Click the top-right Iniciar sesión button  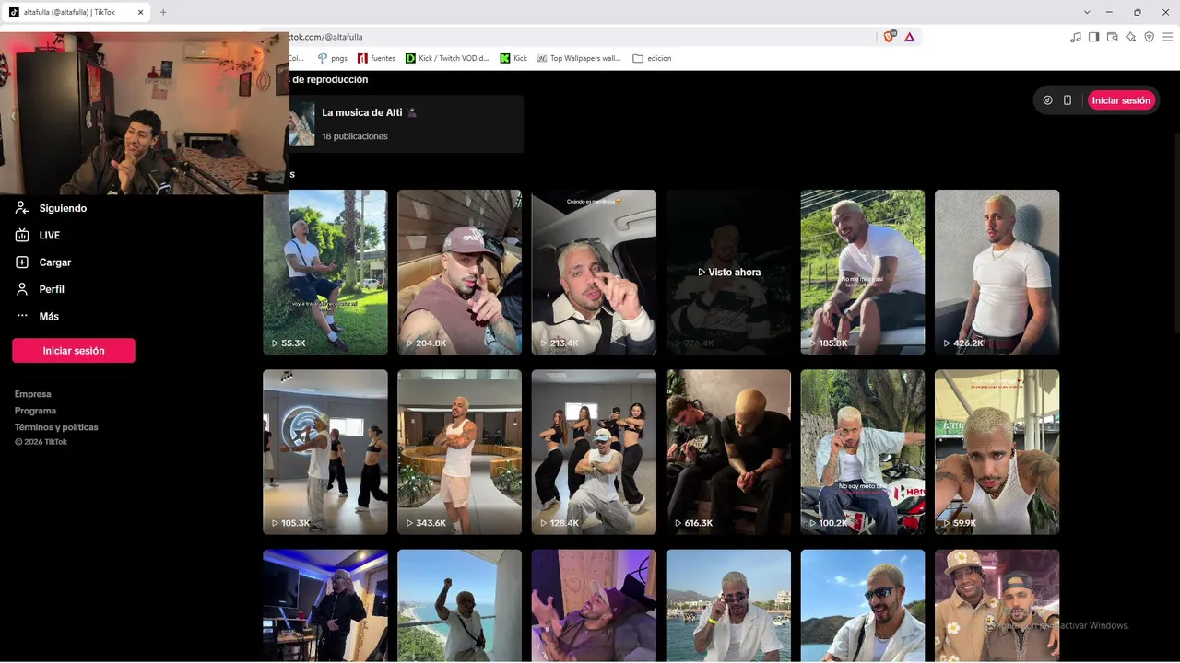pos(1121,100)
